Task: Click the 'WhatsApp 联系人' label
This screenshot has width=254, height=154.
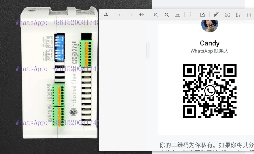Action: [209, 51]
